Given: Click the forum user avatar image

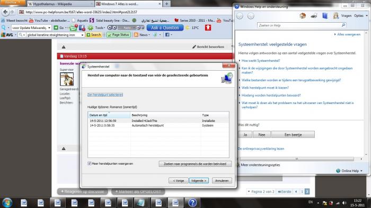Looking at the screenshot, I should (x=67, y=79).
